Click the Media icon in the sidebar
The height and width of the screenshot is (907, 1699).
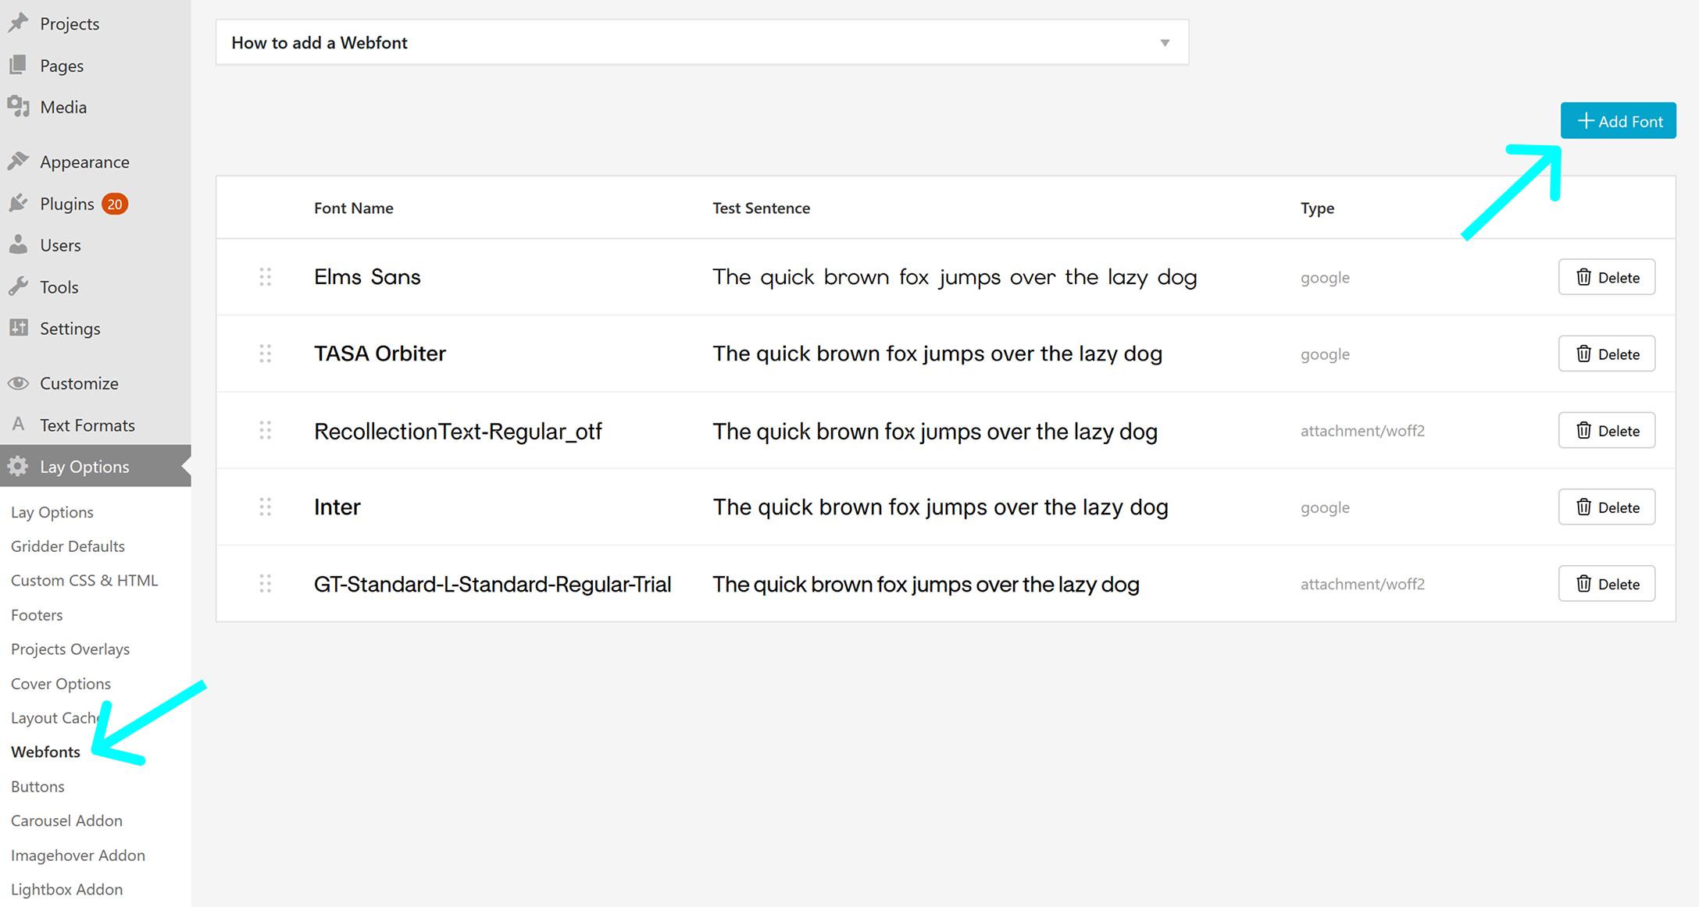pos(19,106)
